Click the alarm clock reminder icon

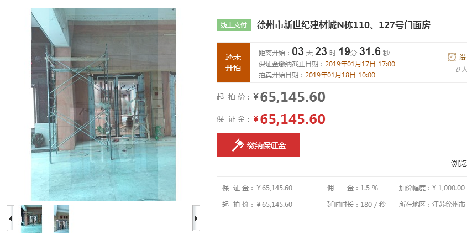pyautogui.click(x=452, y=56)
